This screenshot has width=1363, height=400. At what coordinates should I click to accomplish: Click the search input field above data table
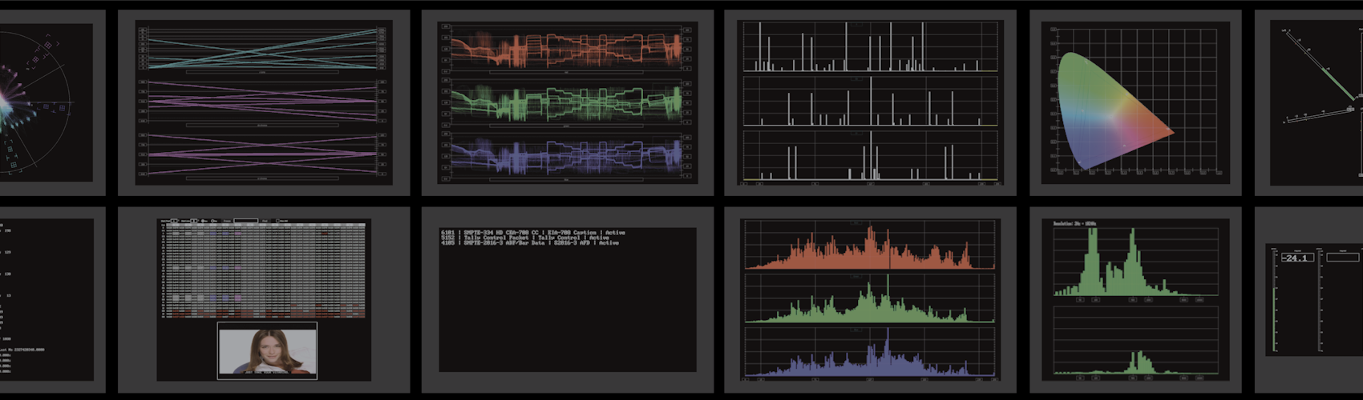pos(245,221)
